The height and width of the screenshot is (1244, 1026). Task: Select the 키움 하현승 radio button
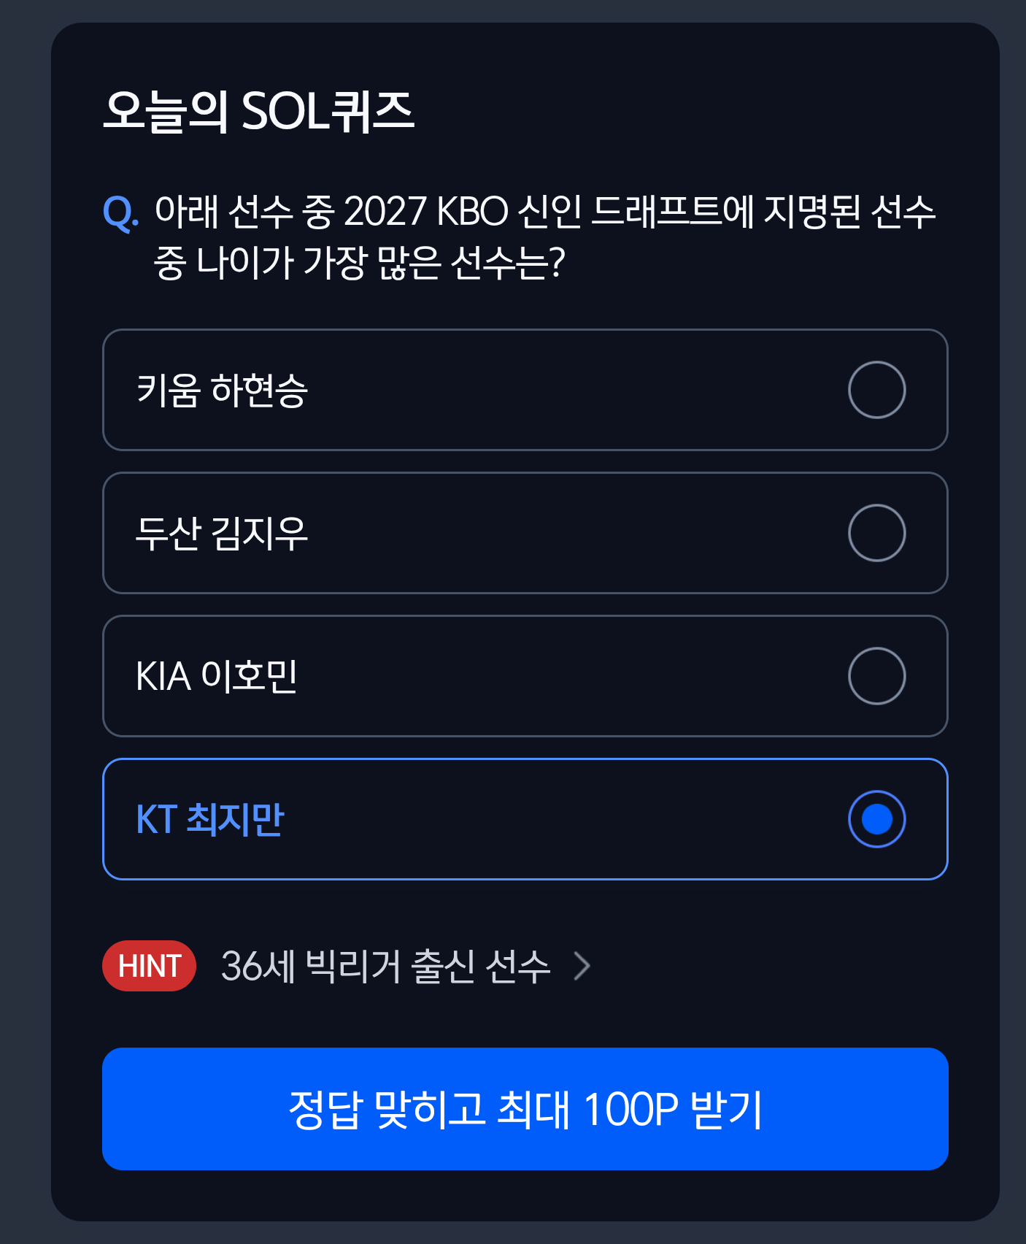click(x=876, y=390)
